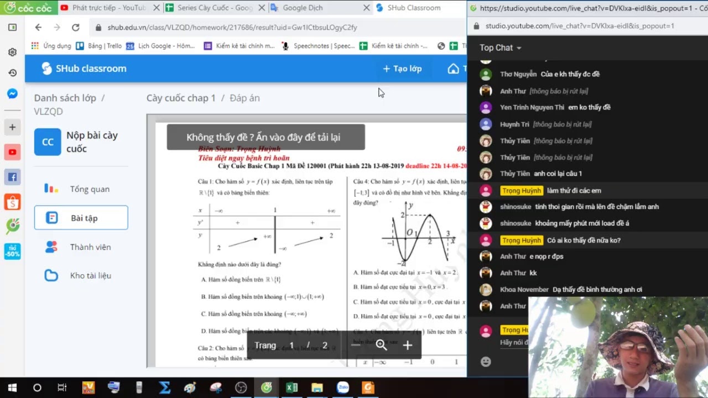Zoom in the PDF with plus icon

click(x=408, y=345)
